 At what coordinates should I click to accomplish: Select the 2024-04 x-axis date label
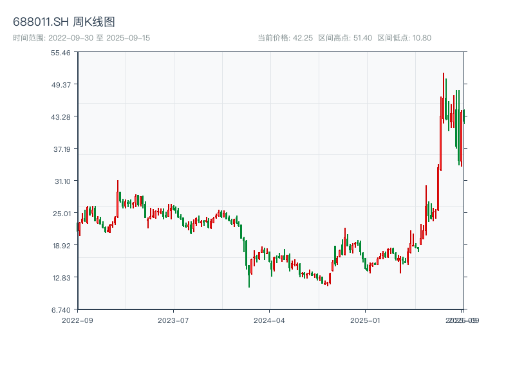click(x=269, y=320)
